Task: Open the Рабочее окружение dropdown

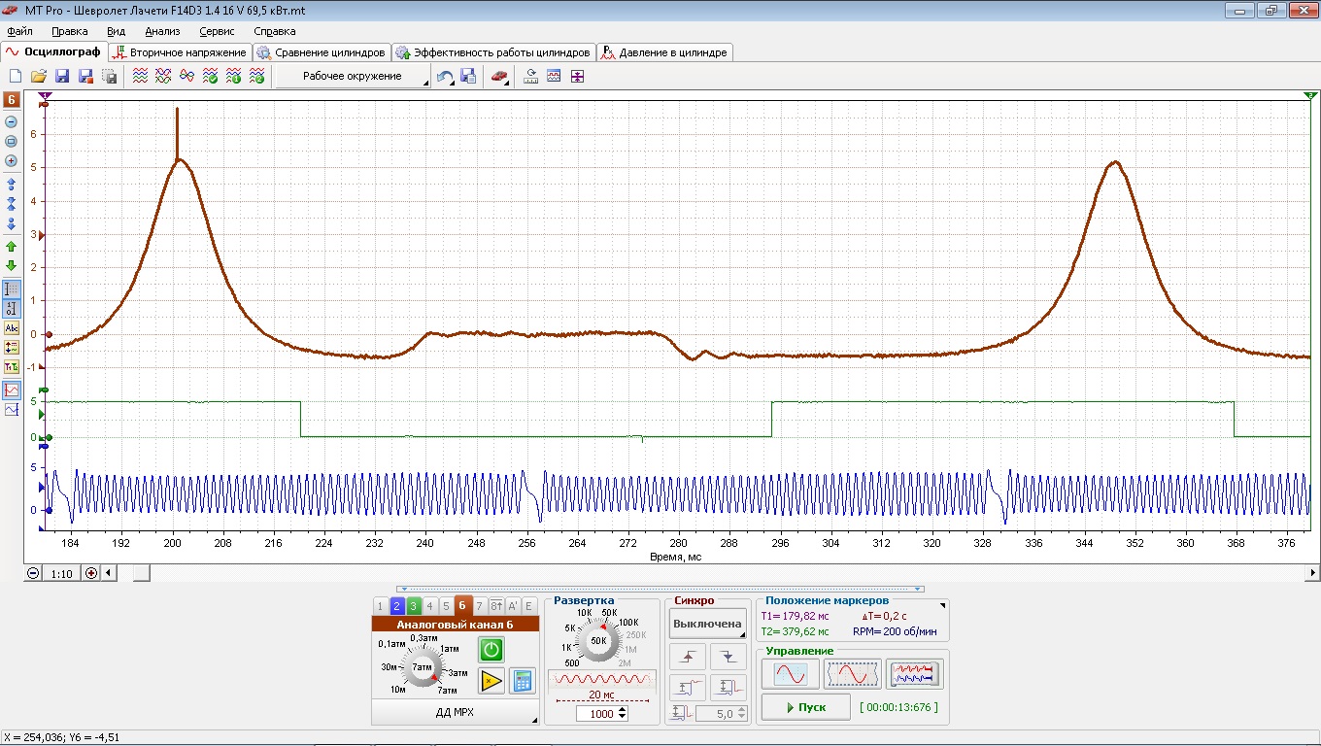Action: coord(353,77)
